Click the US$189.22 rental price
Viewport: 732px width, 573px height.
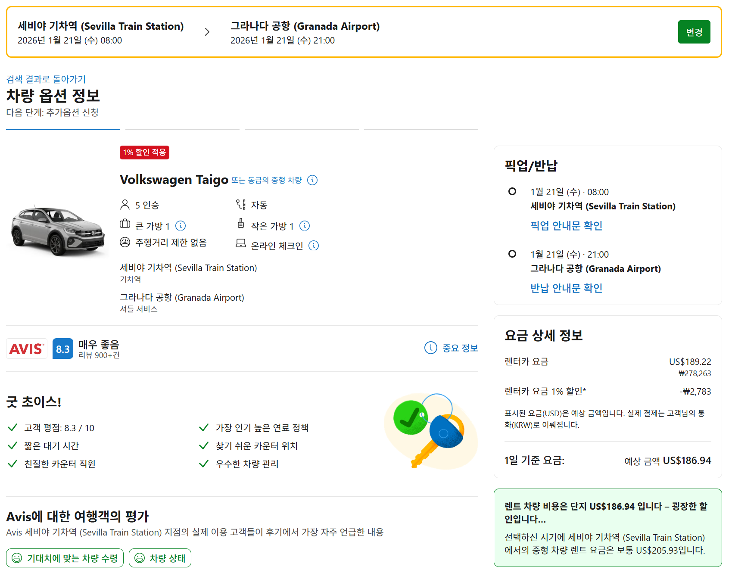point(690,362)
